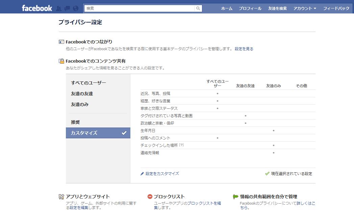Click the Facebookでのつながり section icon

pos(61,42)
